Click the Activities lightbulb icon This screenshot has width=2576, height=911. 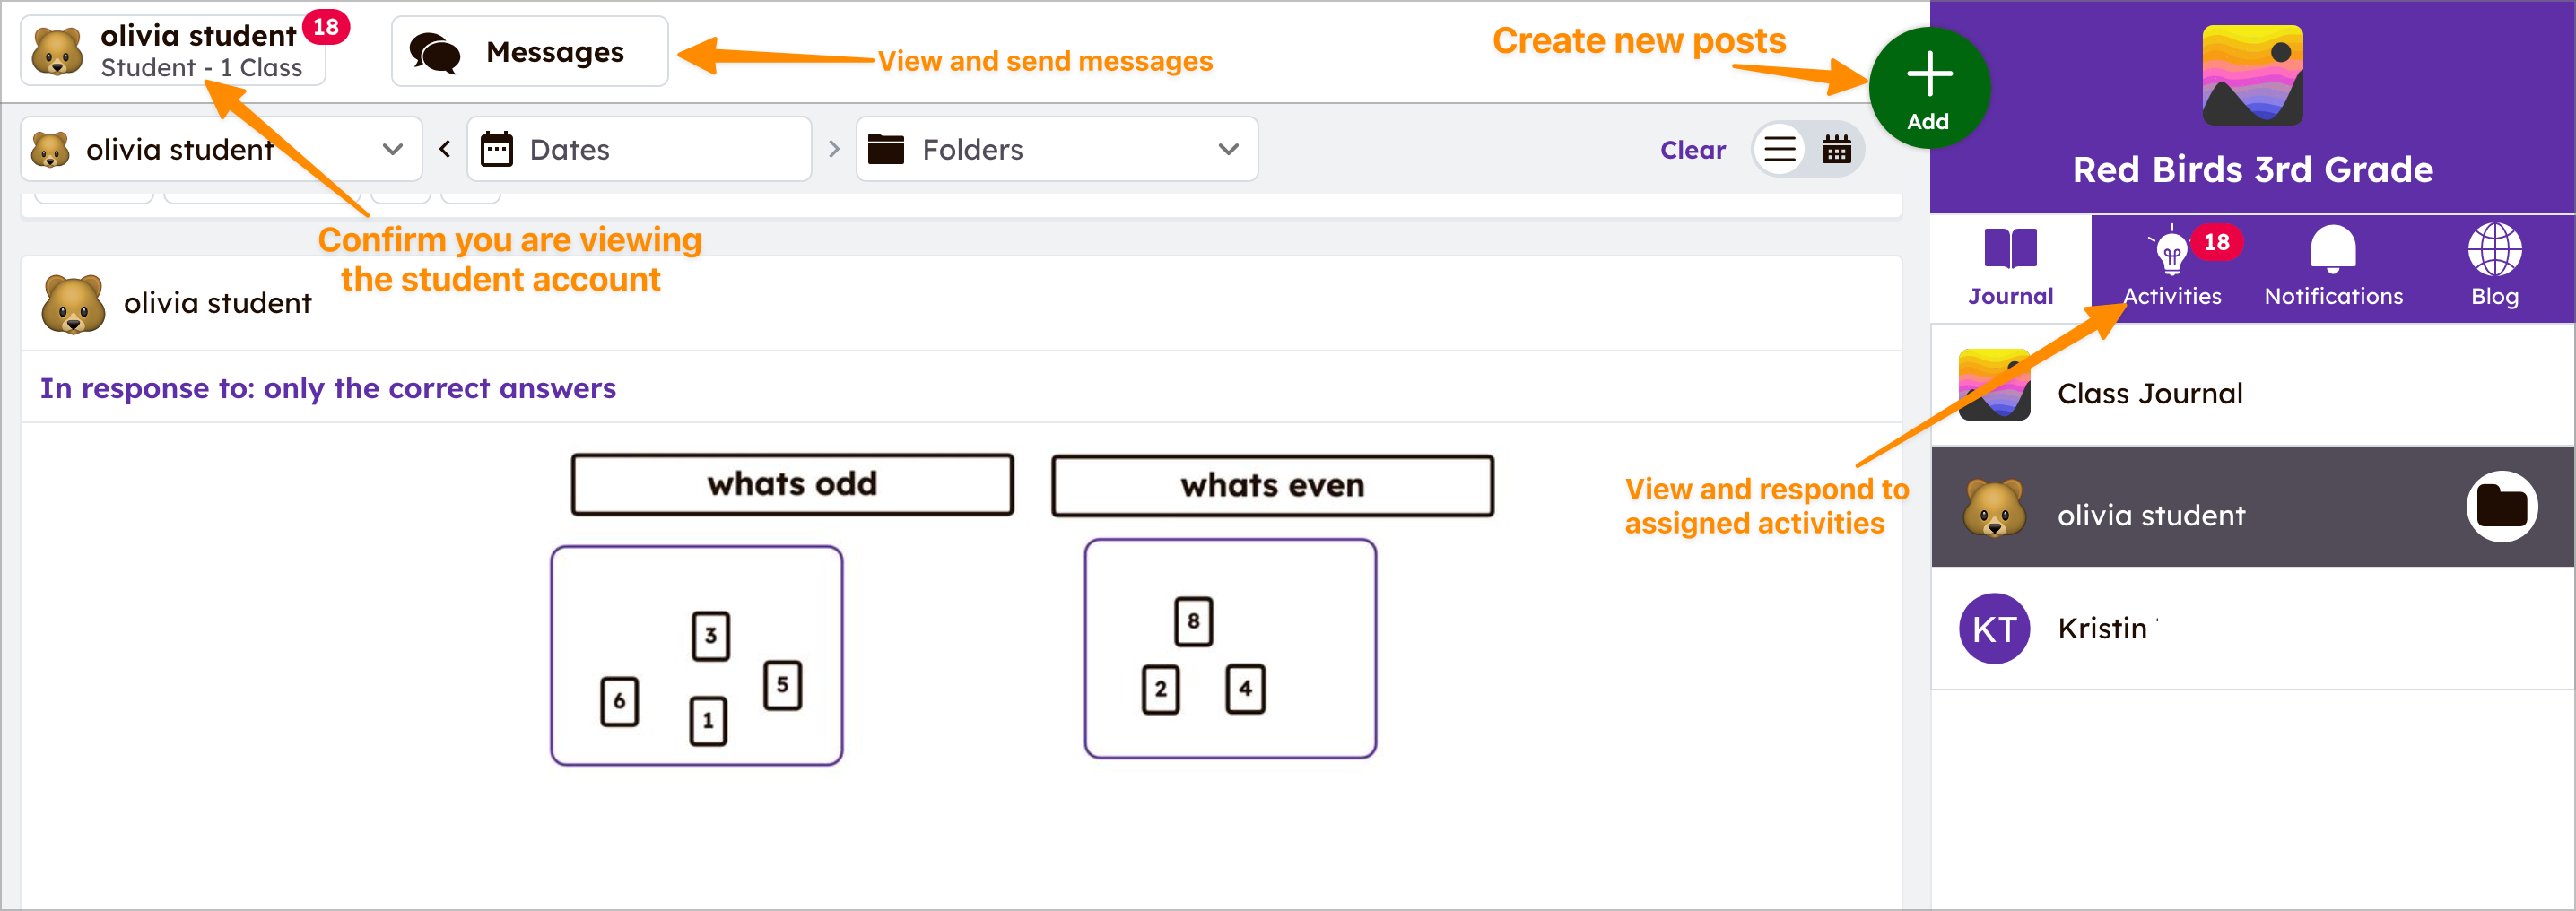pos(2171,252)
